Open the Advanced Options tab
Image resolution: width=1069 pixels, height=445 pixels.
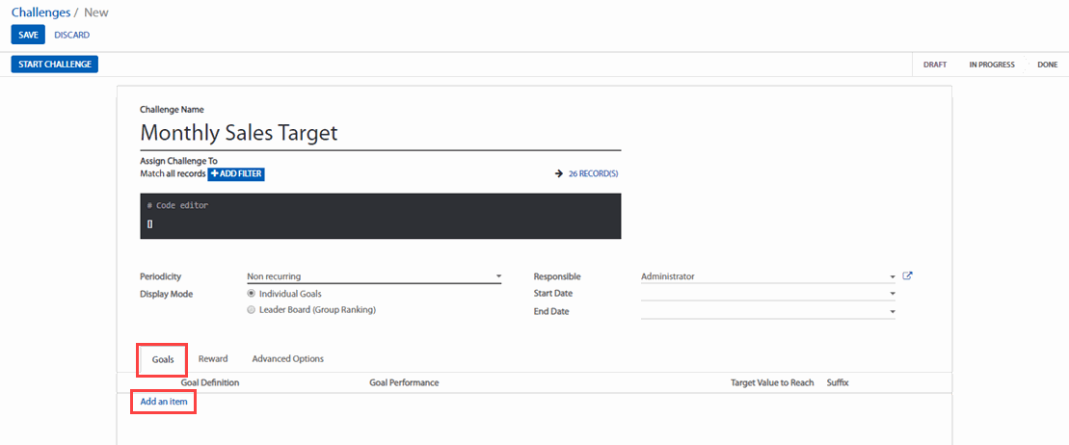[x=287, y=359]
